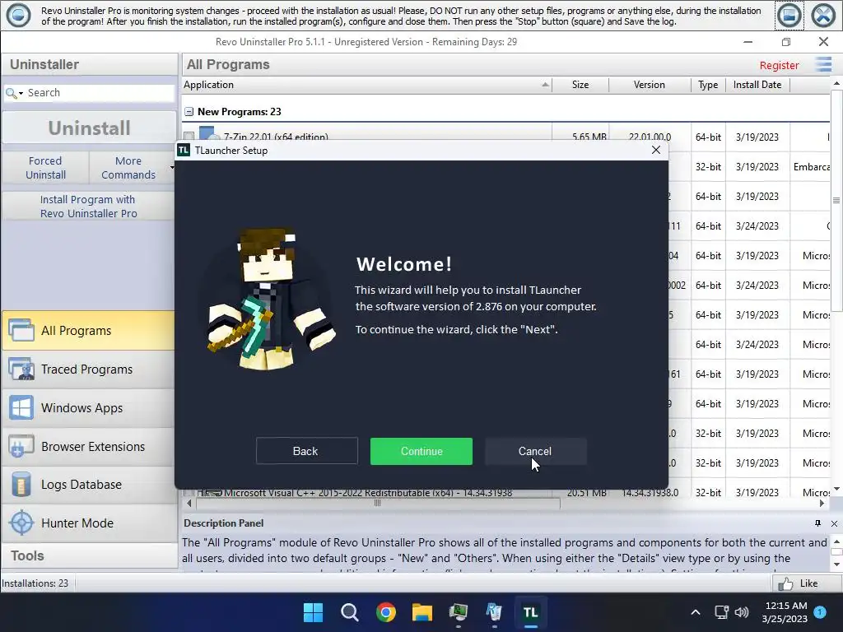Click the volume icon in system tray

(742, 612)
